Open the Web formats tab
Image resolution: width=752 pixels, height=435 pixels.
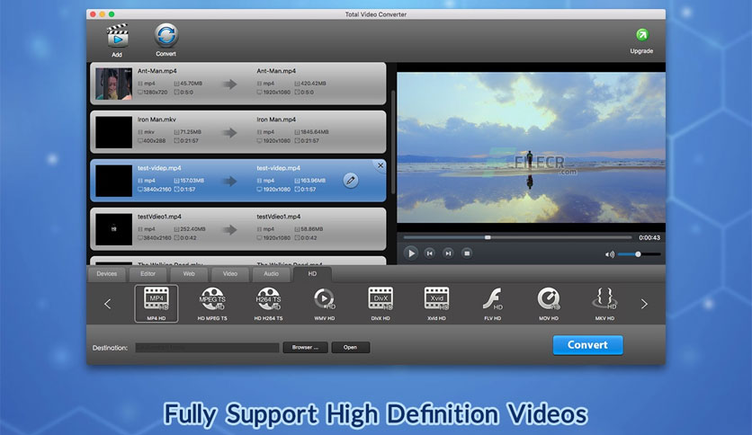(189, 274)
